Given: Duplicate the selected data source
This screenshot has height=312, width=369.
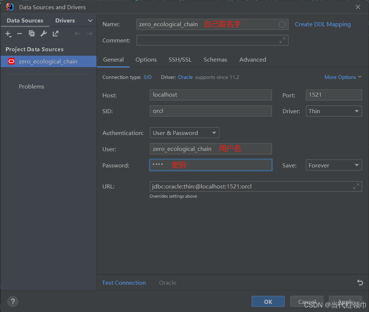Looking at the screenshot, I should tap(32, 34).
